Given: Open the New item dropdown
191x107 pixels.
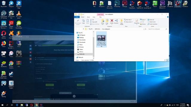Looking at the screenshot, I should click(128, 20).
